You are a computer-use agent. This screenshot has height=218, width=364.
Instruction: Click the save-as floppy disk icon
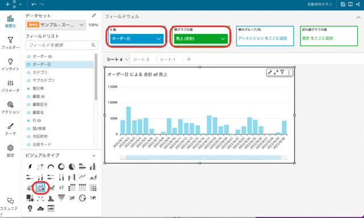pyautogui.click(x=343, y=5)
